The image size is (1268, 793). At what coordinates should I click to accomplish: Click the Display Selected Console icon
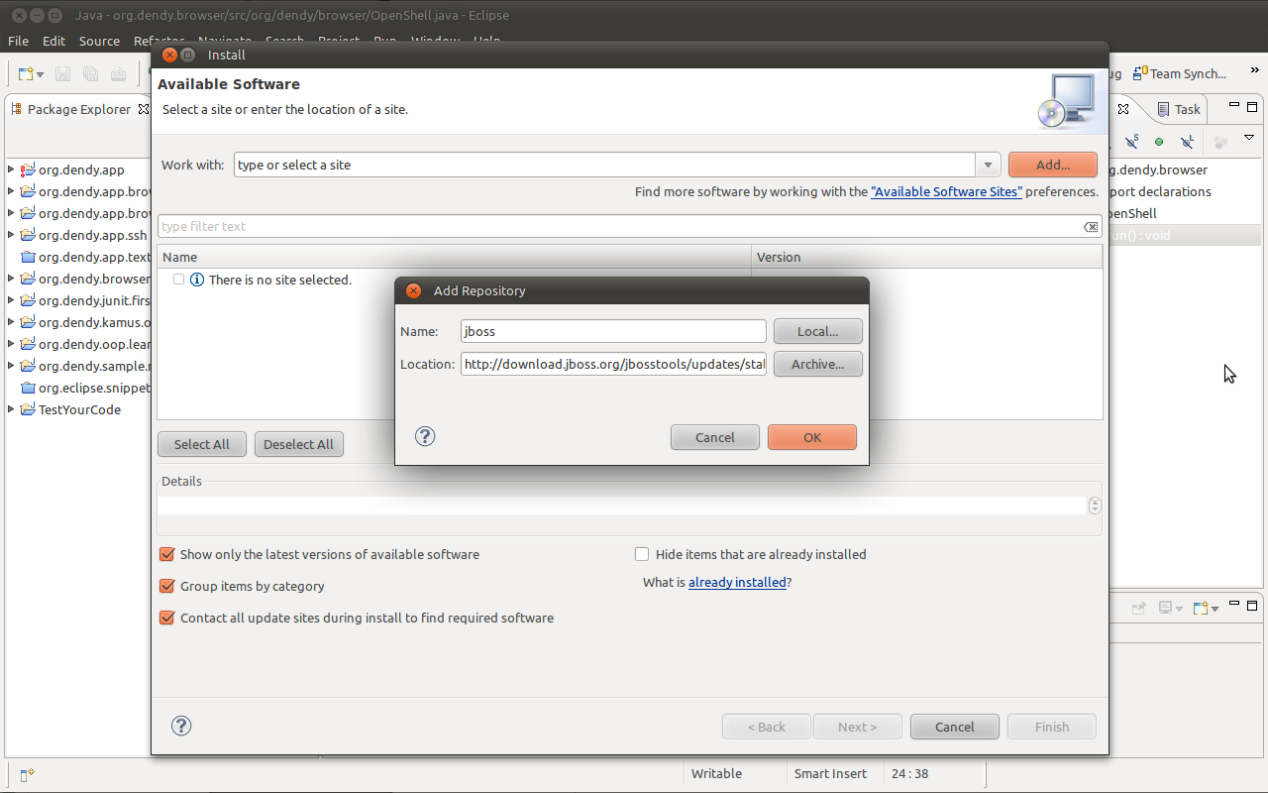coord(1166,608)
